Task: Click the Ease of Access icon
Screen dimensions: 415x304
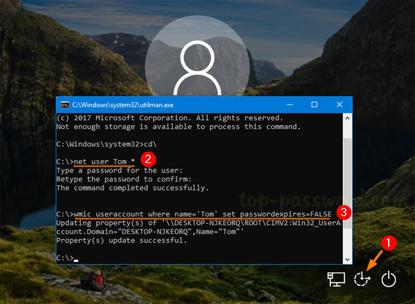Action: 362,279
